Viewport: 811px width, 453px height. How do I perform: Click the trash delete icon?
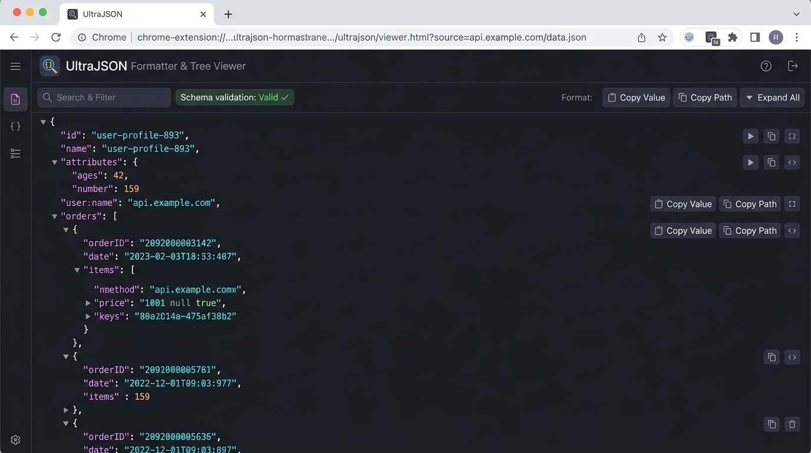[792, 424]
